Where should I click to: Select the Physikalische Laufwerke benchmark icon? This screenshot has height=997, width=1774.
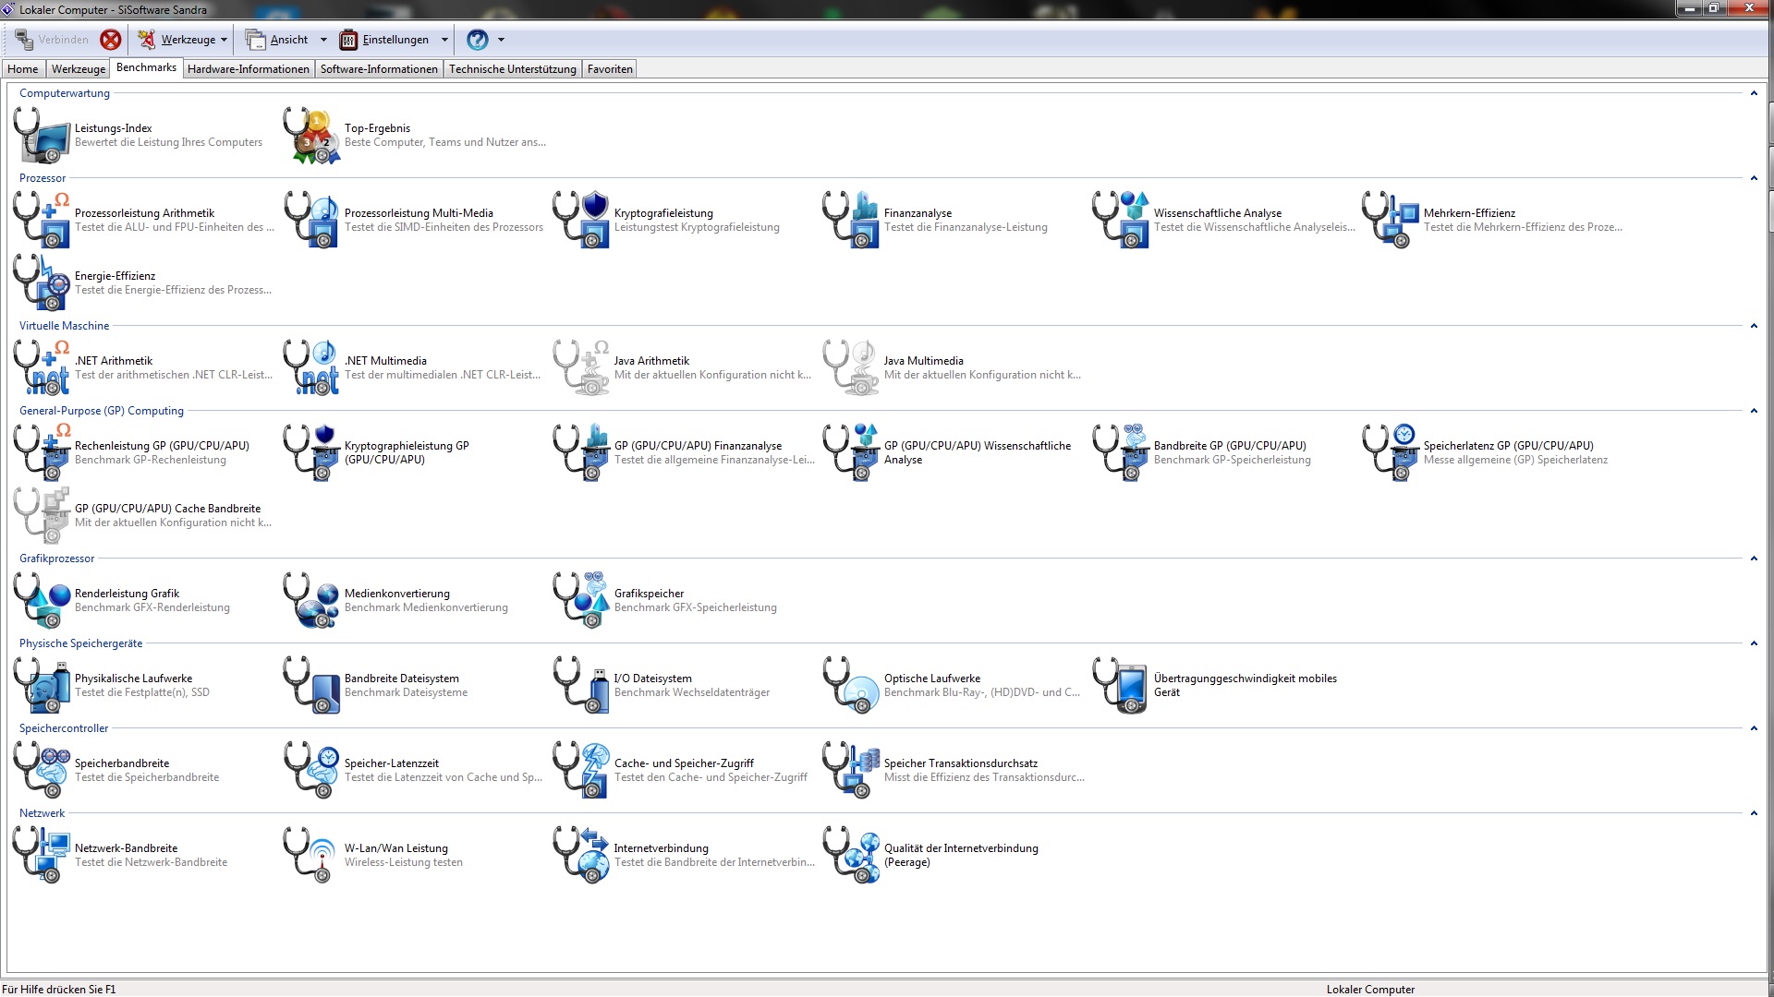pyautogui.click(x=43, y=685)
